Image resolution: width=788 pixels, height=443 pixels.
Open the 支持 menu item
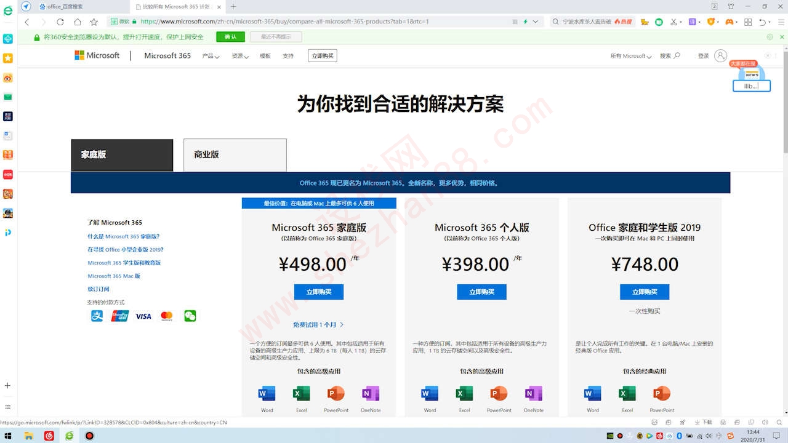click(288, 56)
